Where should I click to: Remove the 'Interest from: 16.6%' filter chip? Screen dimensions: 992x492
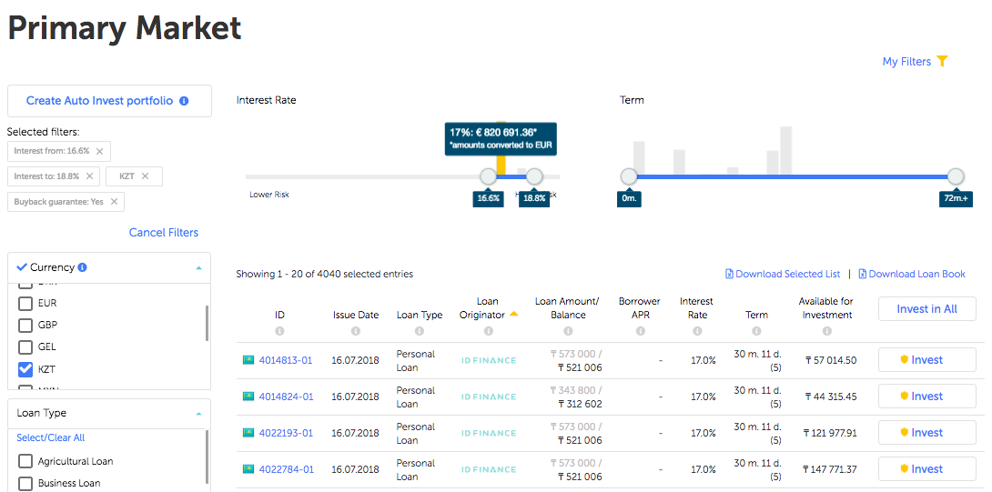99,151
